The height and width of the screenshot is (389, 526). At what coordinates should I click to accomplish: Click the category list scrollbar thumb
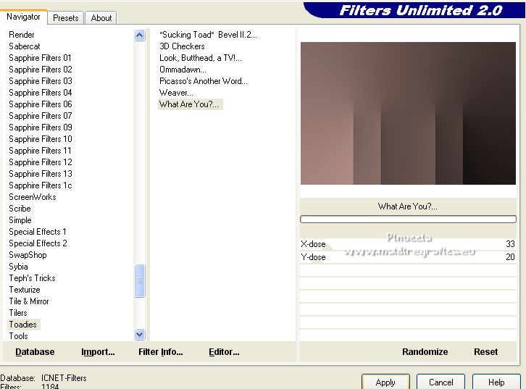point(140,280)
